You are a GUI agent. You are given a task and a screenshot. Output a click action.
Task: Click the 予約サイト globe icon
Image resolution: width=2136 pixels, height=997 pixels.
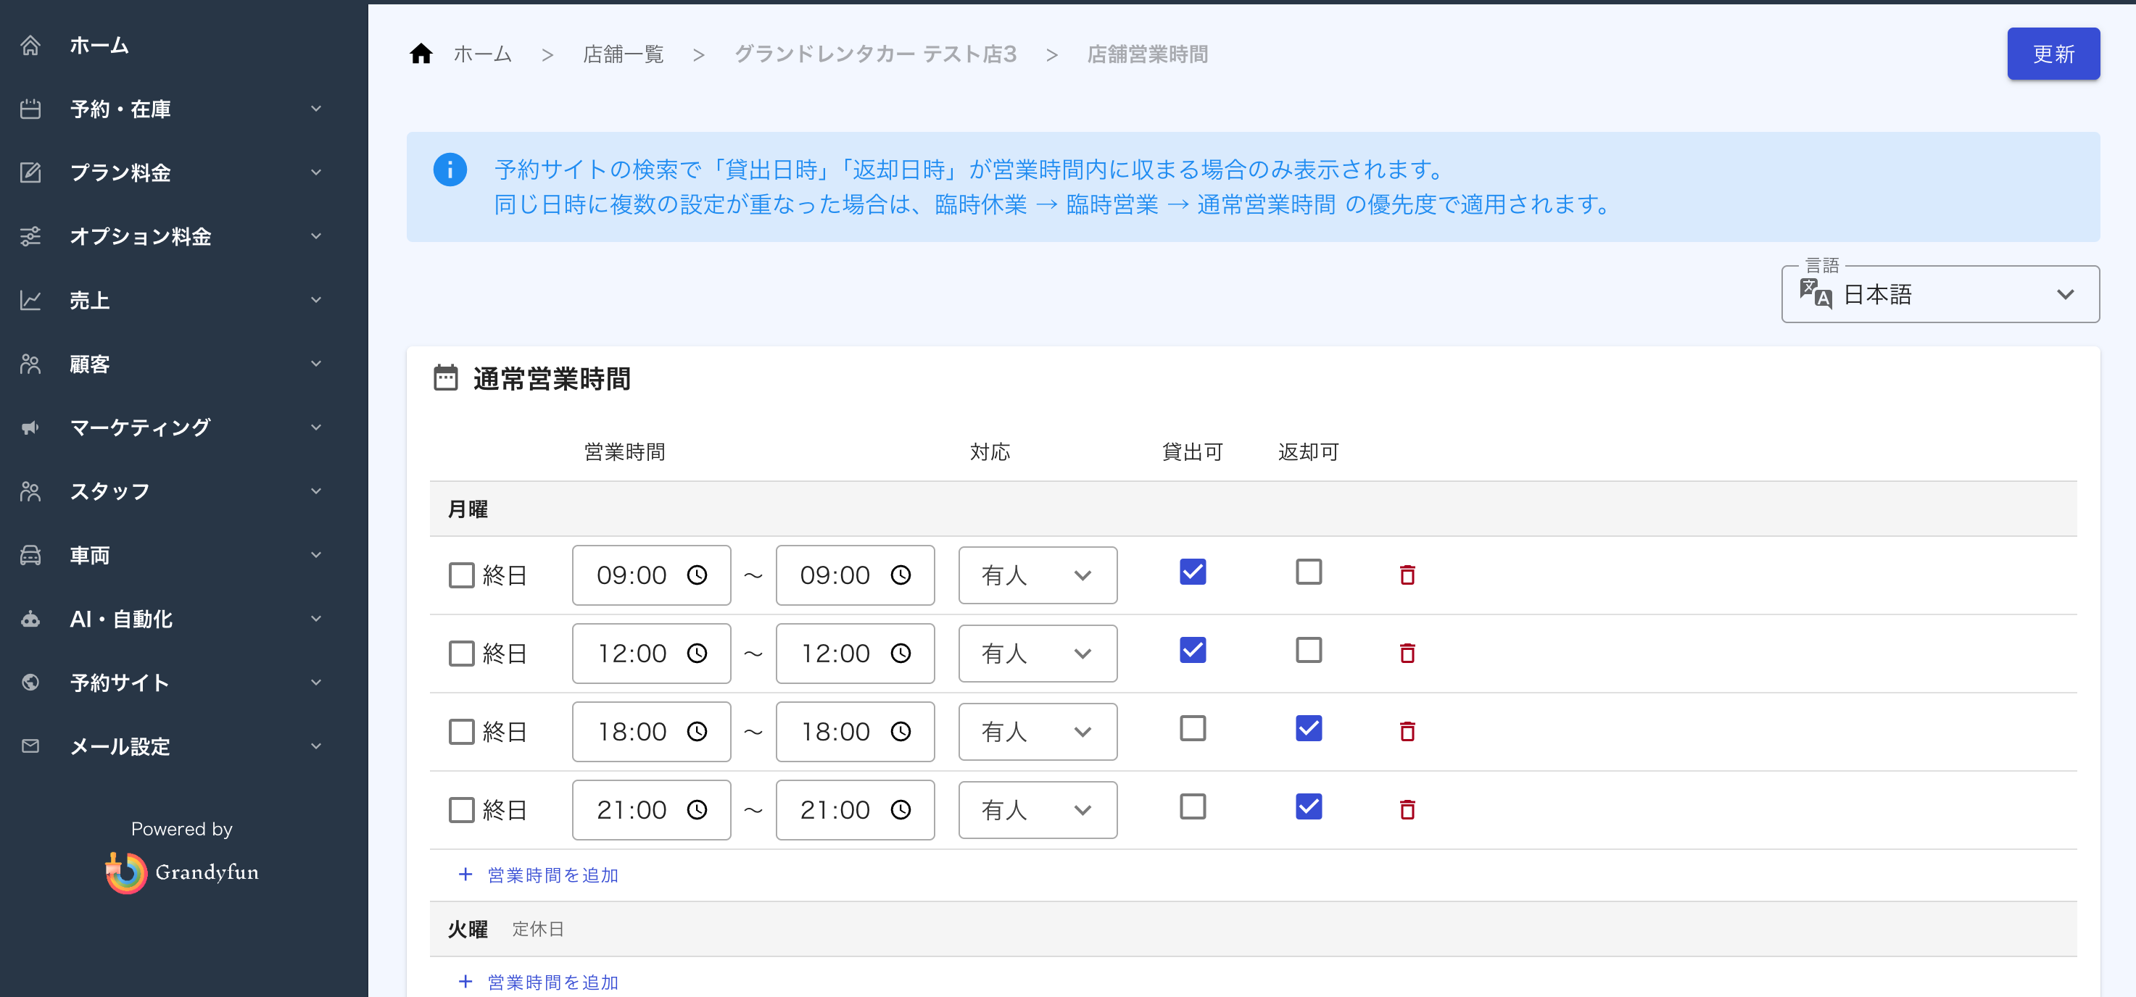point(30,682)
